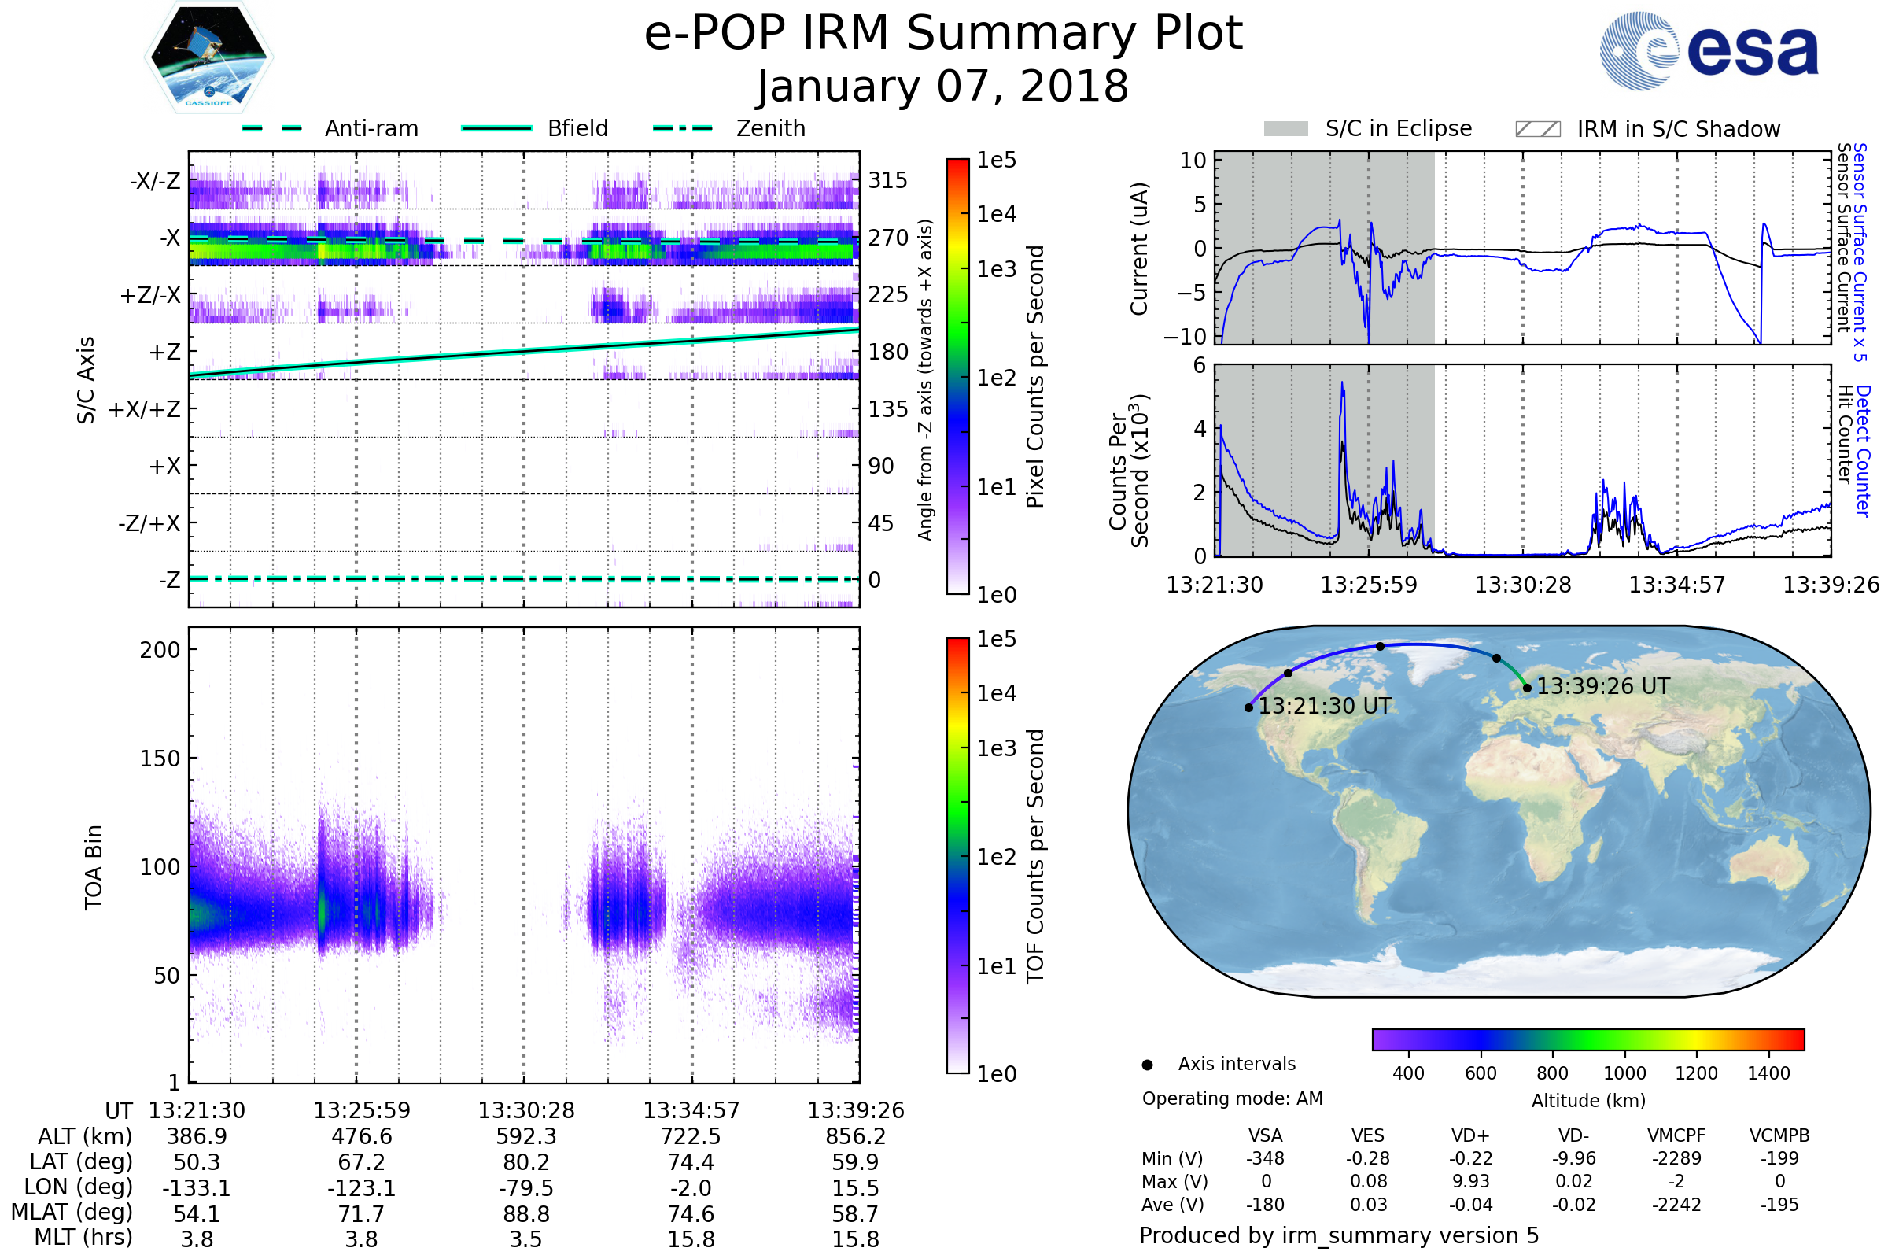Click the S/C in Eclipse gray legend box
1888x1259 pixels.
tap(1285, 129)
